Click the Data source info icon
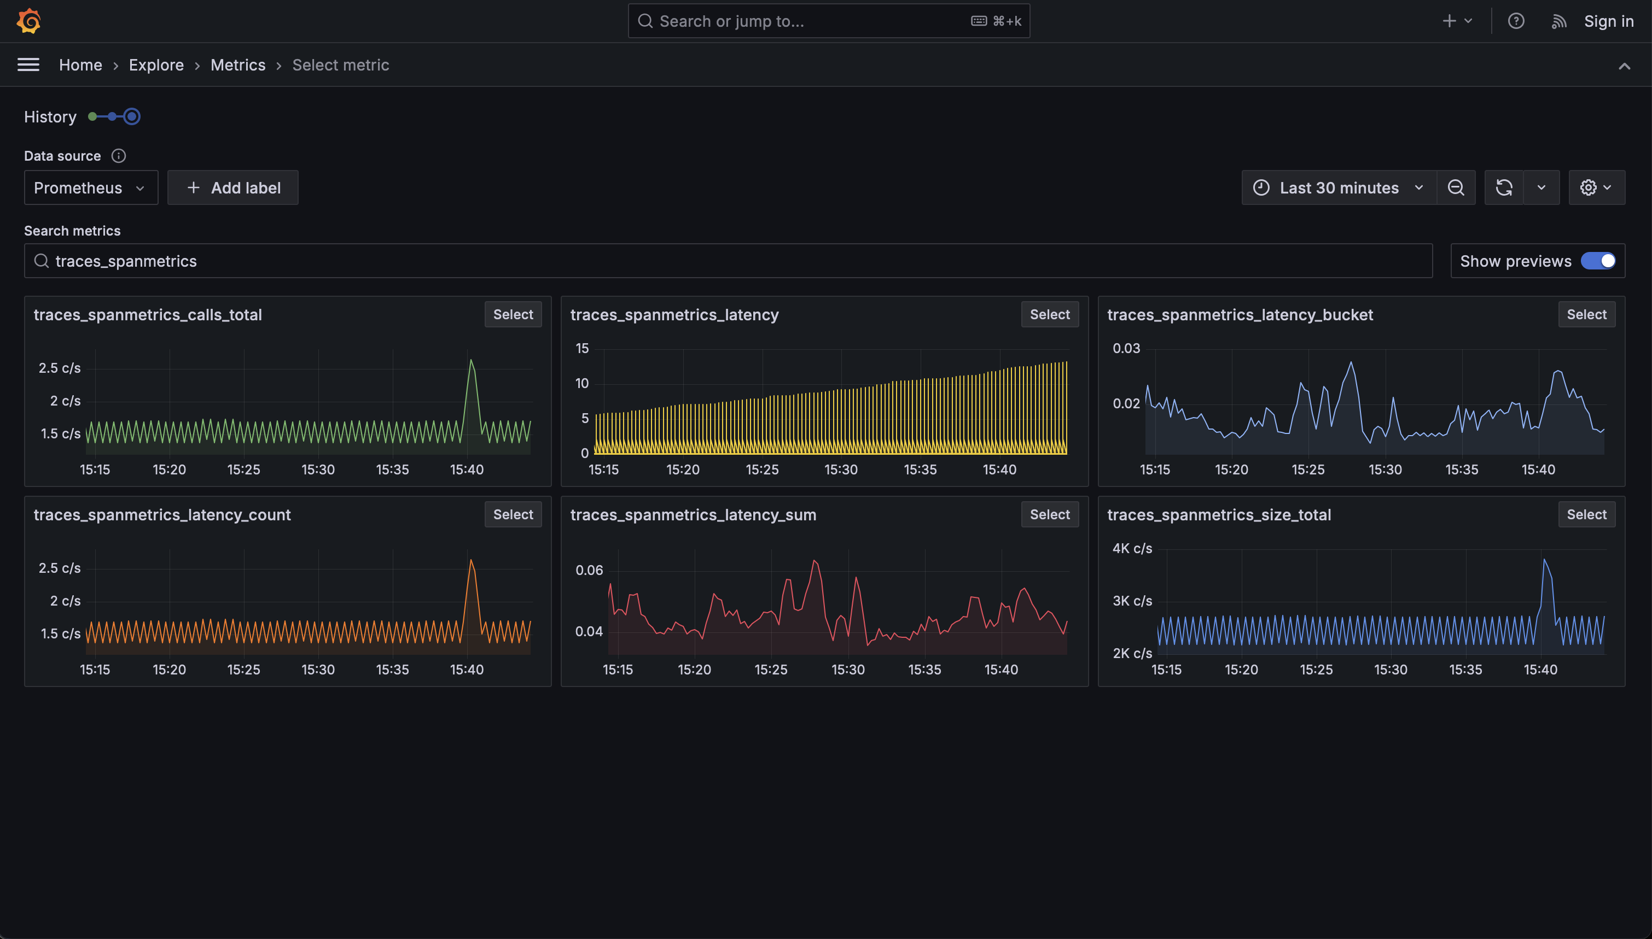This screenshot has width=1652, height=939. [119, 155]
